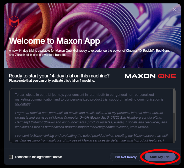This screenshot has width=184, height=168.
Task: Click the Welcome to Maxon App heading
Action: click(55, 41)
